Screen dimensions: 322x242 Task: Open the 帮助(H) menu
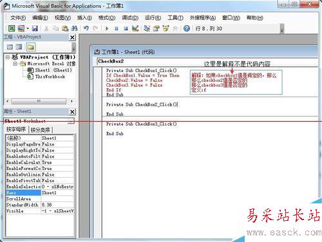point(255,17)
